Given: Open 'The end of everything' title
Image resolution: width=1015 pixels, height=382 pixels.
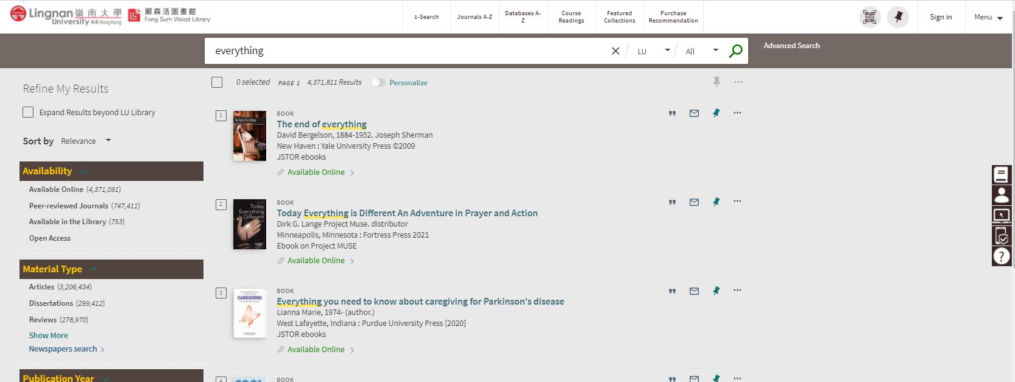Looking at the screenshot, I should [x=322, y=124].
